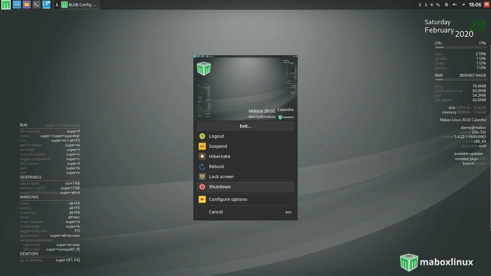
Task: Open the volume speaker tray icon
Action: [x=455, y=5]
